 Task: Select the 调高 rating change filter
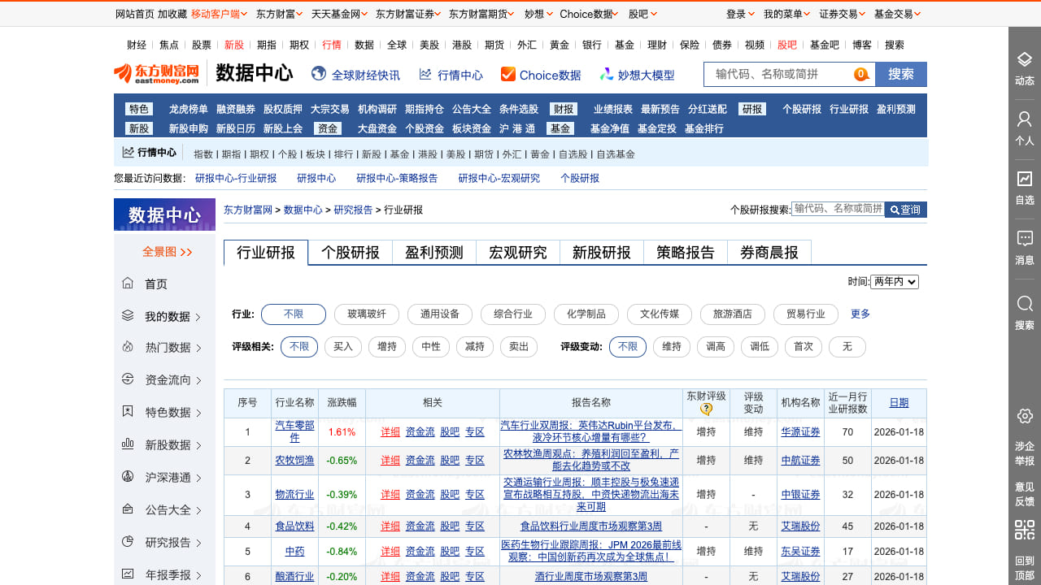coord(716,347)
